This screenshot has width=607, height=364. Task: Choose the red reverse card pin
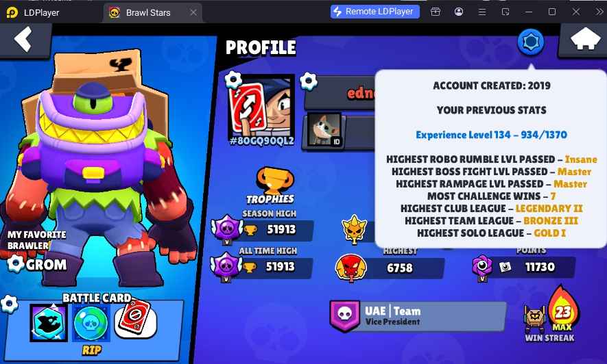click(x=136, y=320)
